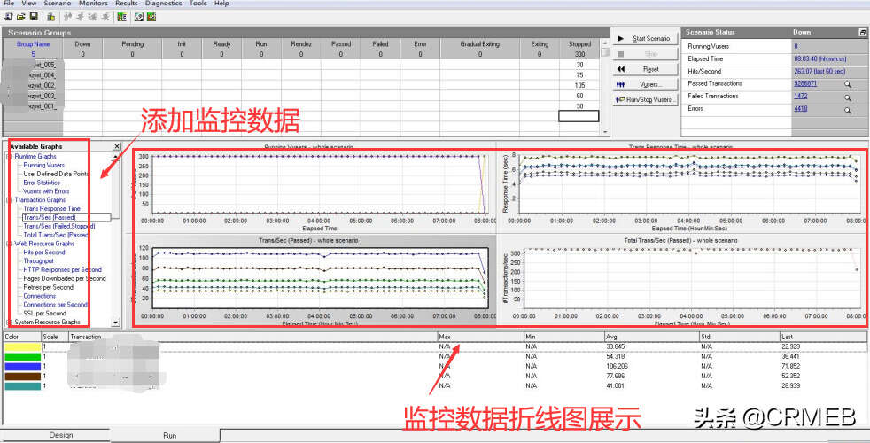
Task: Click the Start Scenario button
Action: [645, 39]
